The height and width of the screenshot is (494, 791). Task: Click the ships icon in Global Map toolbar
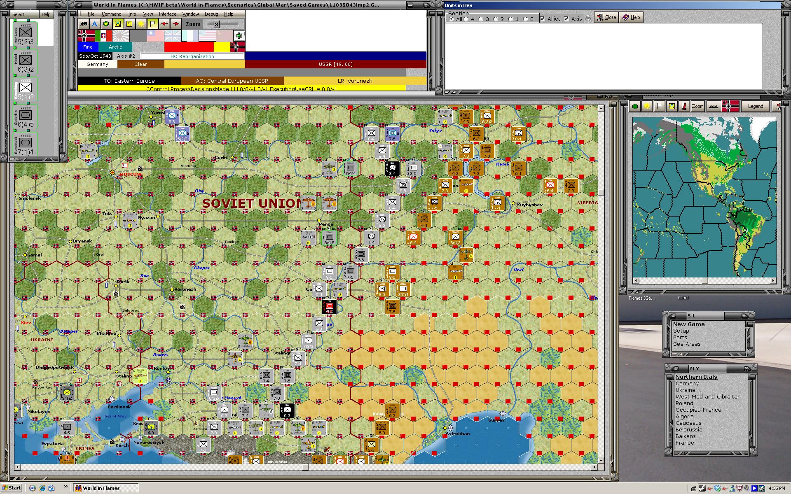714,106
